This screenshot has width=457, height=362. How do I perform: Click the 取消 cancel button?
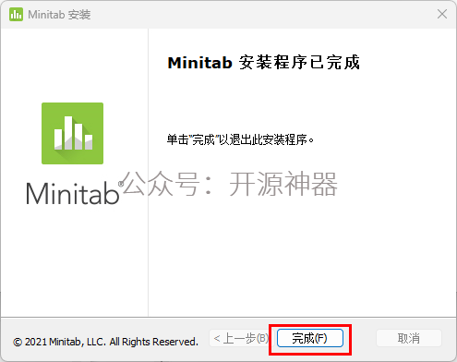click(409, 338)
